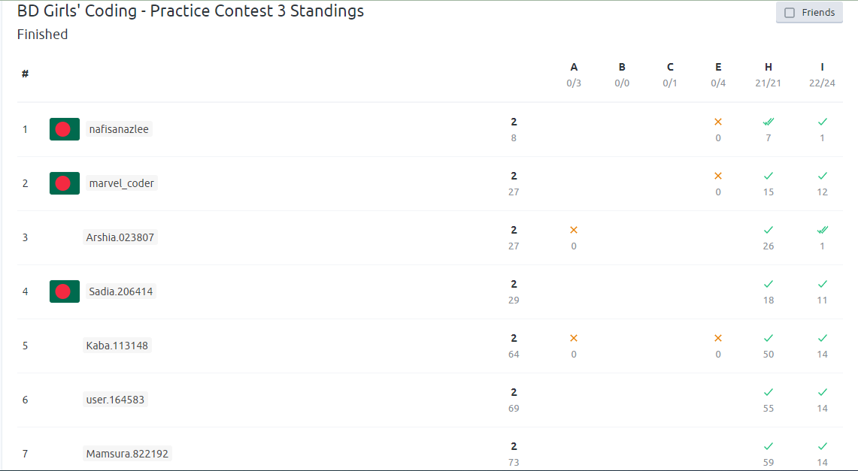This screenshot has width=858, height=471.
Task: Click Sadia.206414's Bangladesh flag icon
Action: (x=65, y=291)
